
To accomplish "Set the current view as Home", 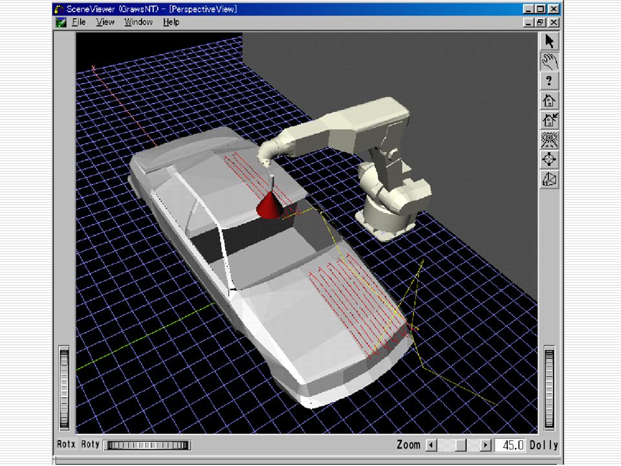I will click(x=549, y=120).
